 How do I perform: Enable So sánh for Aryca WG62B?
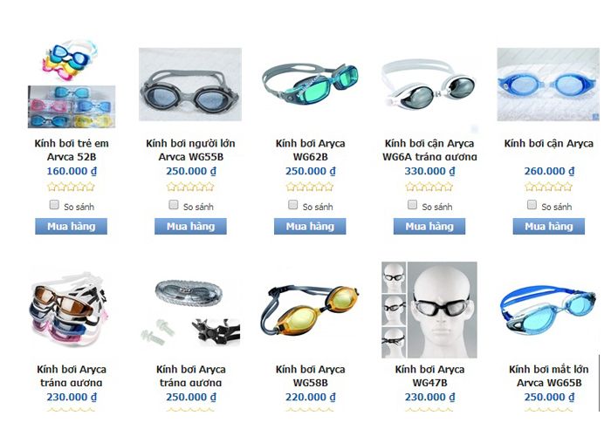point(292,205)
